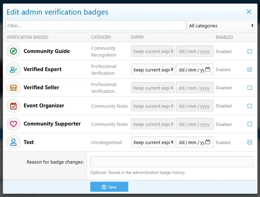Open the Verified Seller expiry mode dropdown
The height and width of the screenshot is (197, 260).
pyautogui.click(x=153, y=87)
